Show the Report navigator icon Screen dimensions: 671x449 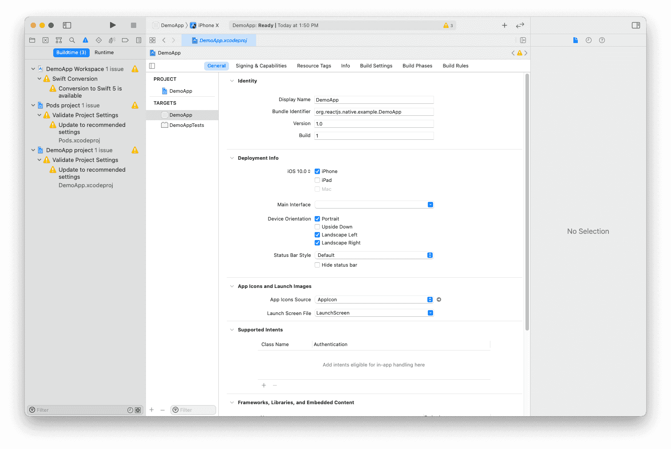point(138,40)
